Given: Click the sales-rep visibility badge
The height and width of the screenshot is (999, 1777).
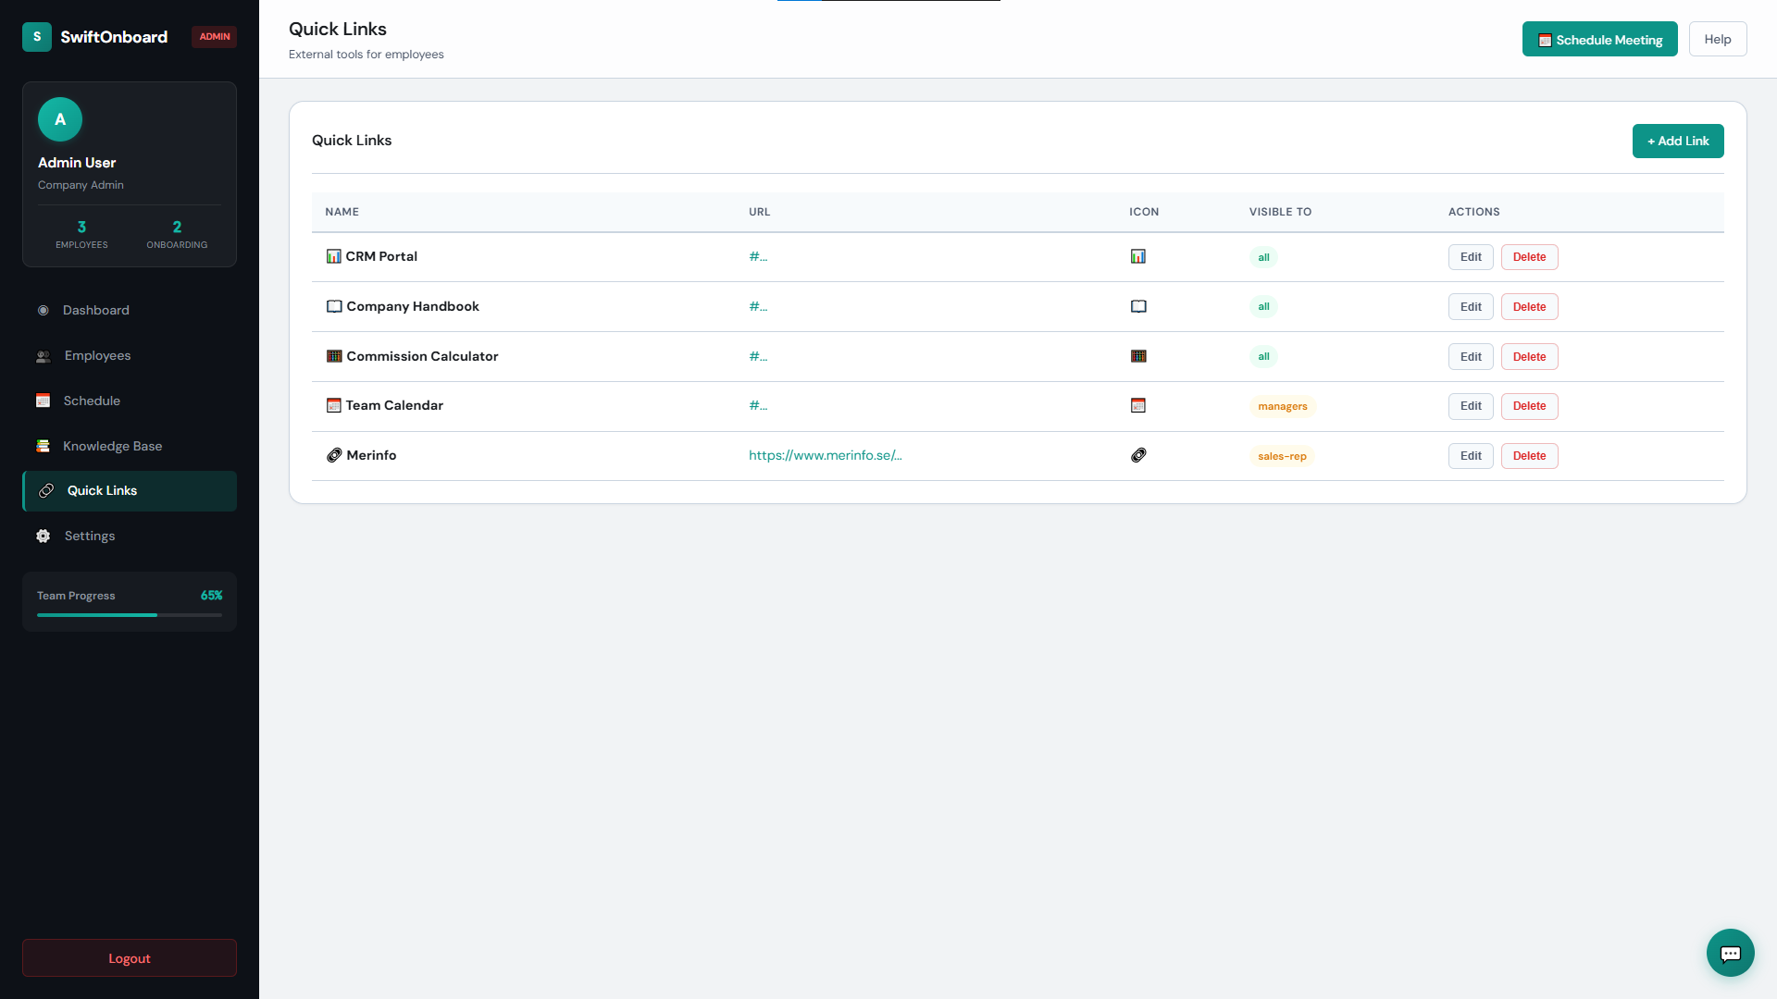Looking at the screenshot, I should point(1282,456).
